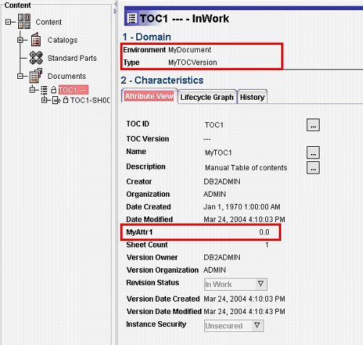Click the TOC1 list icon in tree
The height and width of the screenshot is (345, 363).
[x=43, y=90]
